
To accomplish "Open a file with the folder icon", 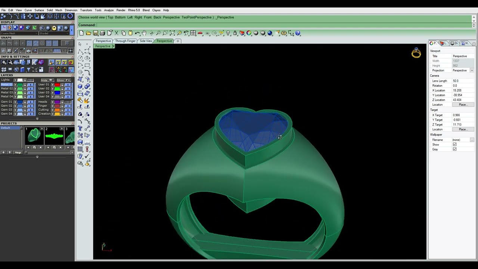I will pos(89,33).
